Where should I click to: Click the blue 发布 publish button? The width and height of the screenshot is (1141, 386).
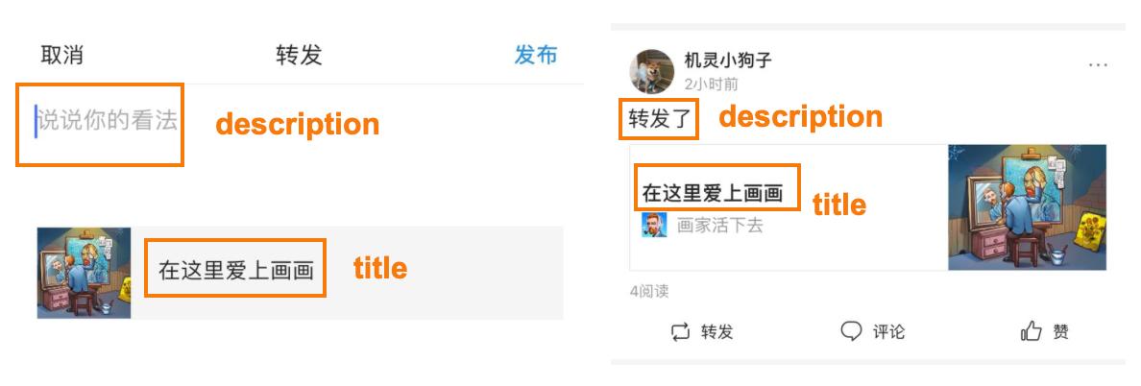536,56
